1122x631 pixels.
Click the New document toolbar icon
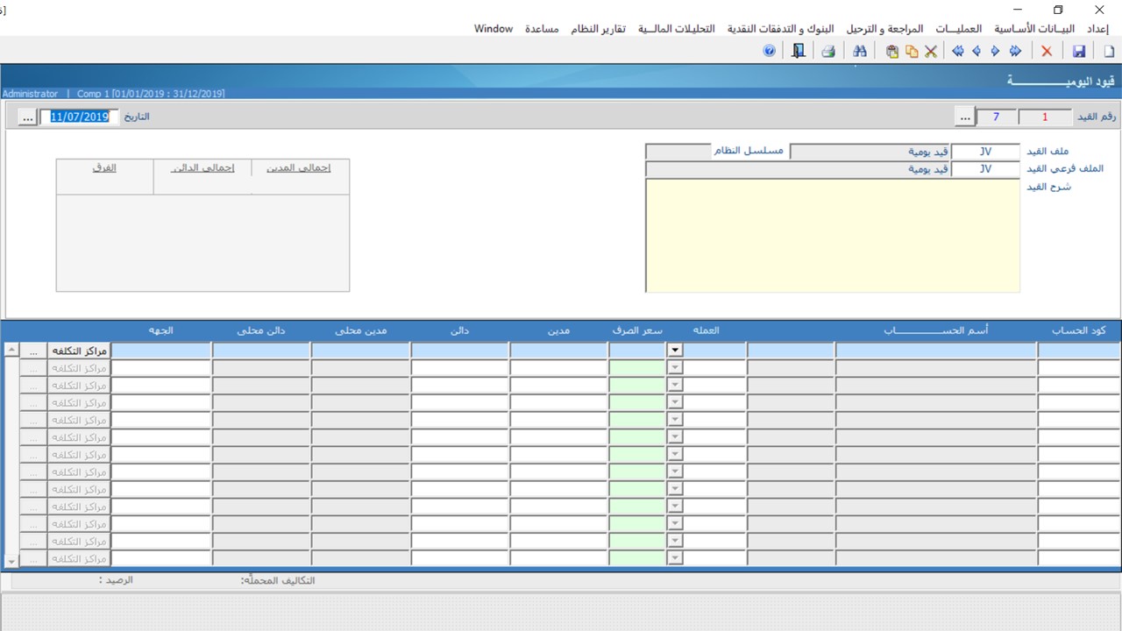click(1109, 52)
